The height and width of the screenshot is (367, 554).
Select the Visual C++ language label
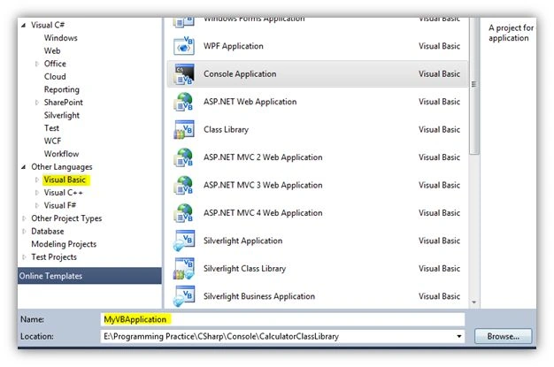coord(63,193)
